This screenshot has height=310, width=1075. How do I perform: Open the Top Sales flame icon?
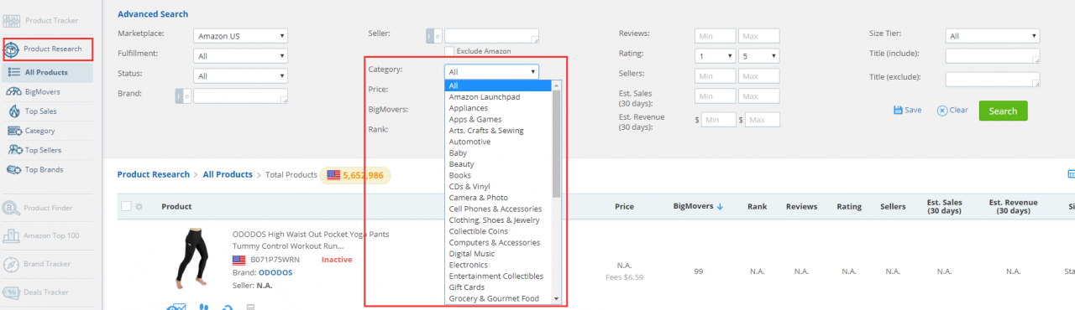pos(14,111)
